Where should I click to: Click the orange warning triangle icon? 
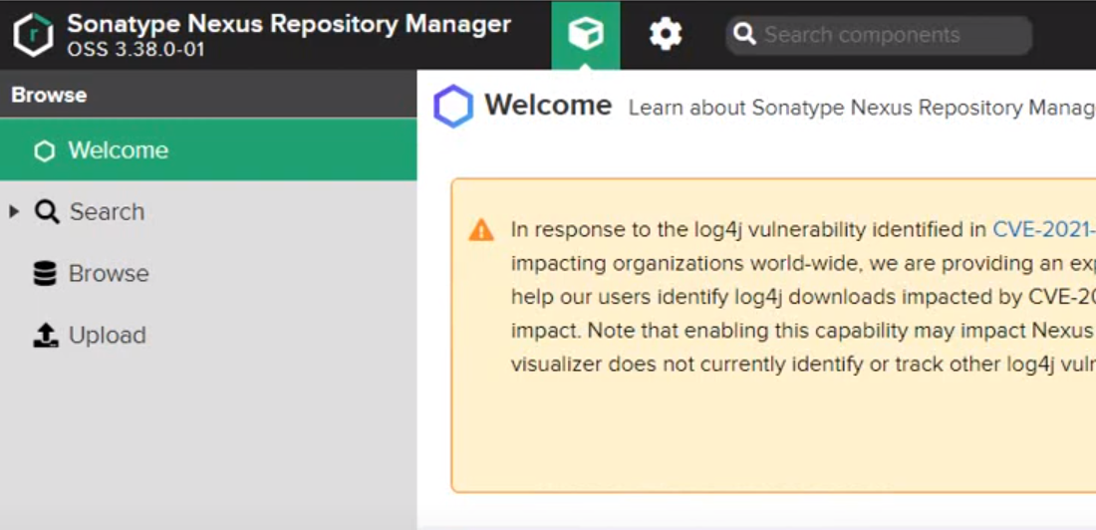pos(481,229)
